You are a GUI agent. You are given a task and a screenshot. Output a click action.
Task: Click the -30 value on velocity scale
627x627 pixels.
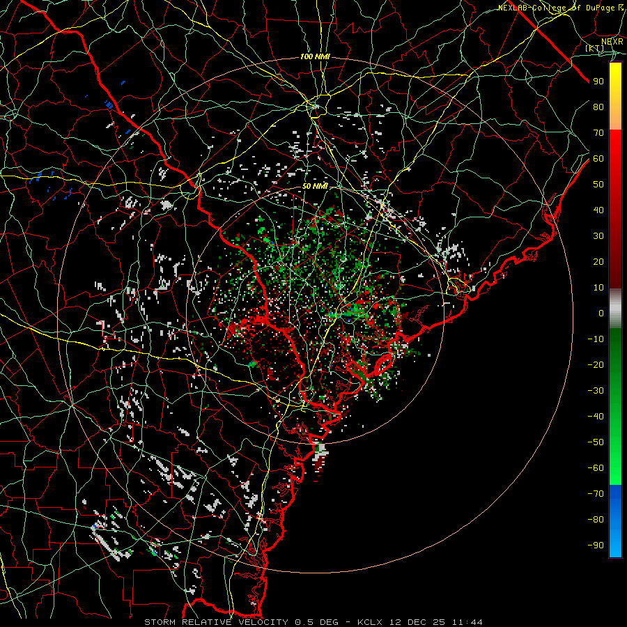pos(596,391)
